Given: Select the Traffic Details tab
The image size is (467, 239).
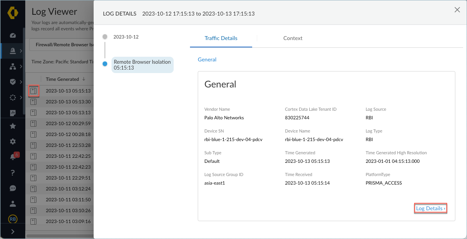Looking at the screenshot, I should 221,38.
